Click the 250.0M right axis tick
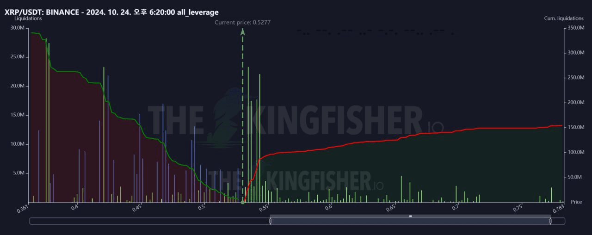The height and width of the screenshot is (235, 592). click(576, 78)
